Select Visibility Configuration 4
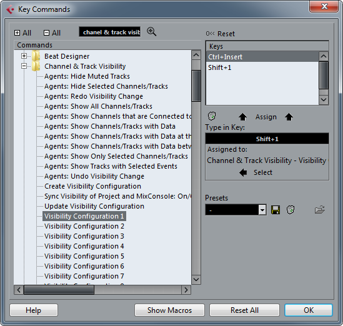 [x=84, y=246]
